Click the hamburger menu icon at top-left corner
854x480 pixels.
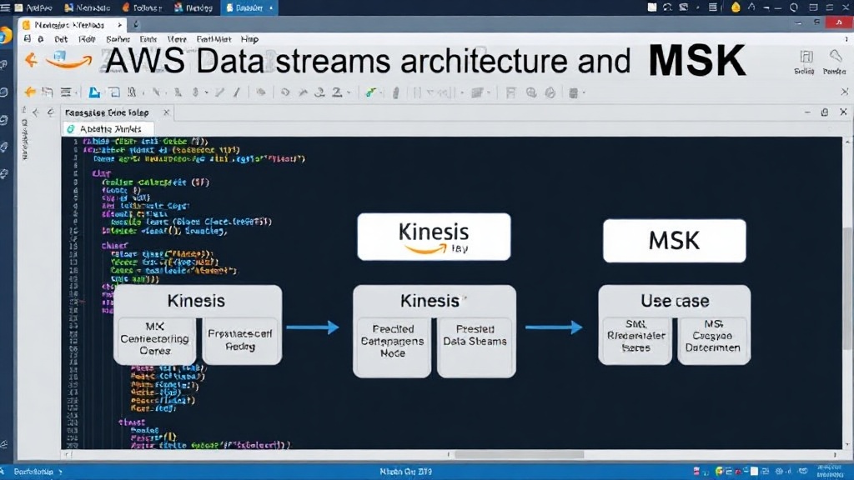[x=6, y=7]
